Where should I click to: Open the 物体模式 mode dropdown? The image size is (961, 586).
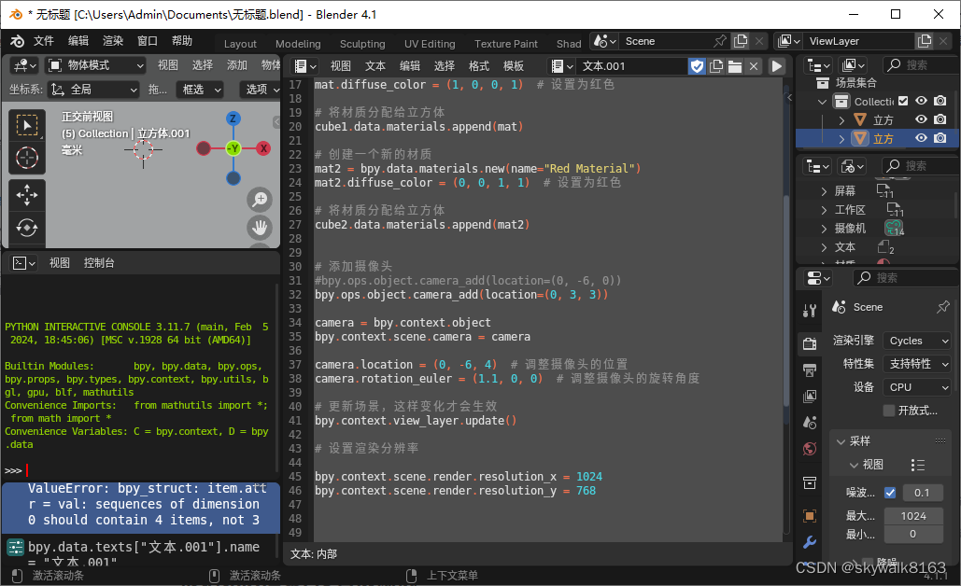click(96, 65)
